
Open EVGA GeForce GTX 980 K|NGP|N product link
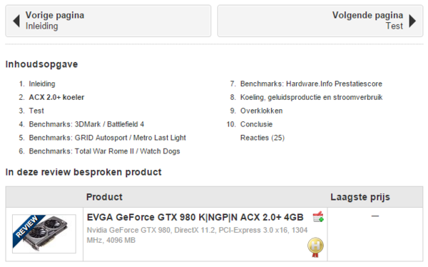[x=195, y=217]
